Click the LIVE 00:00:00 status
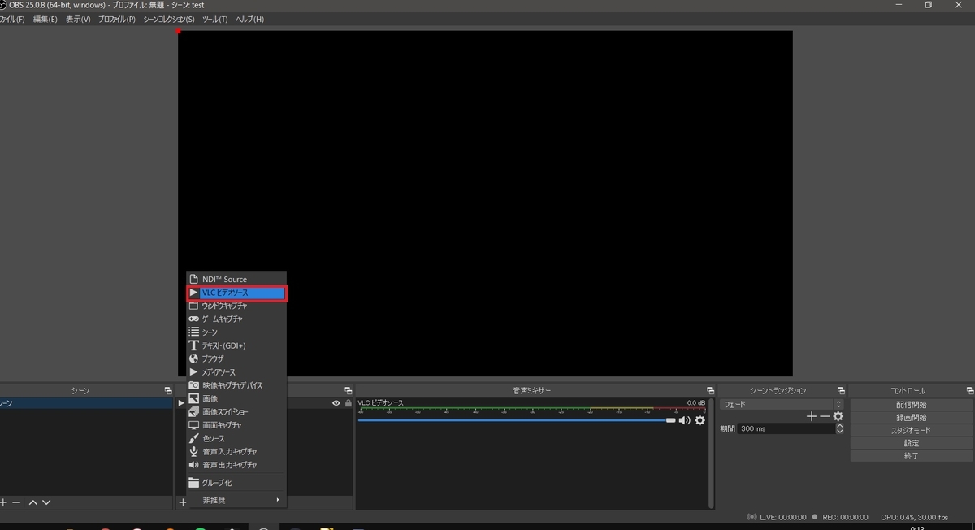 [x=782, y=517]
